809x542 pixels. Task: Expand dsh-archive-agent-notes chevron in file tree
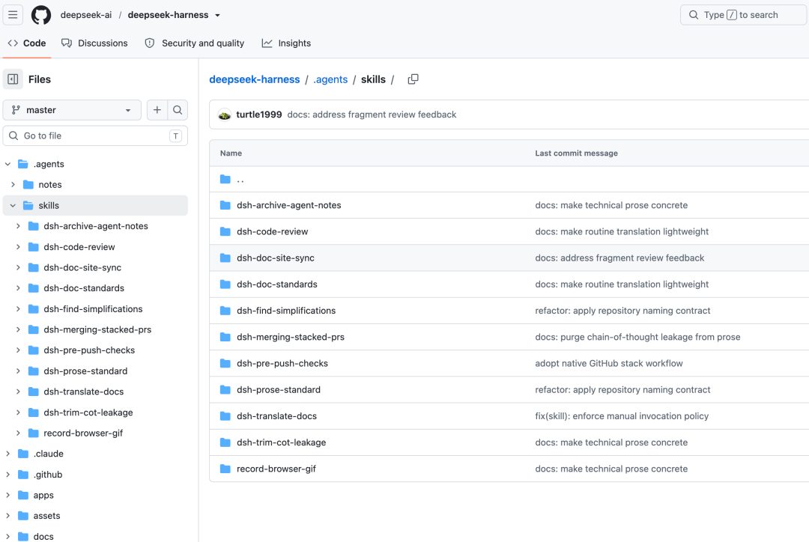[18, 226]
